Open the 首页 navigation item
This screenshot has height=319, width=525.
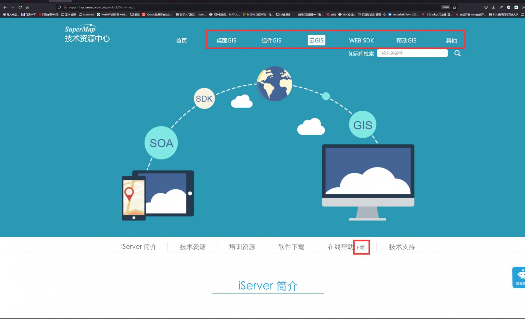181,41
